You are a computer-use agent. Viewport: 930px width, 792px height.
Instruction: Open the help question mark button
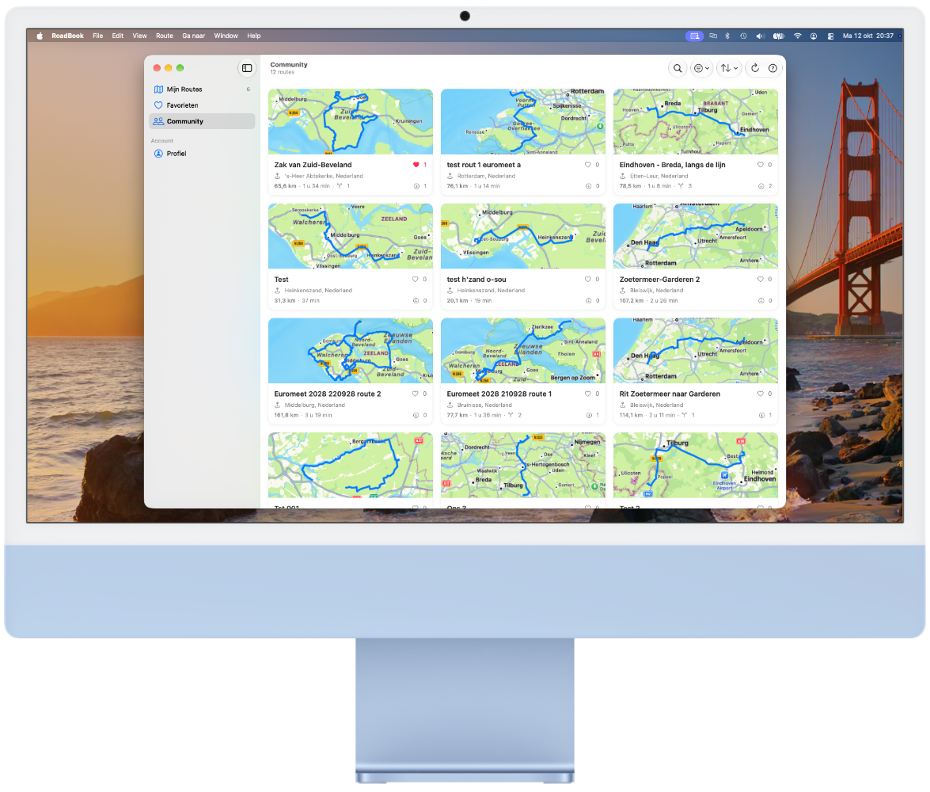772,68
